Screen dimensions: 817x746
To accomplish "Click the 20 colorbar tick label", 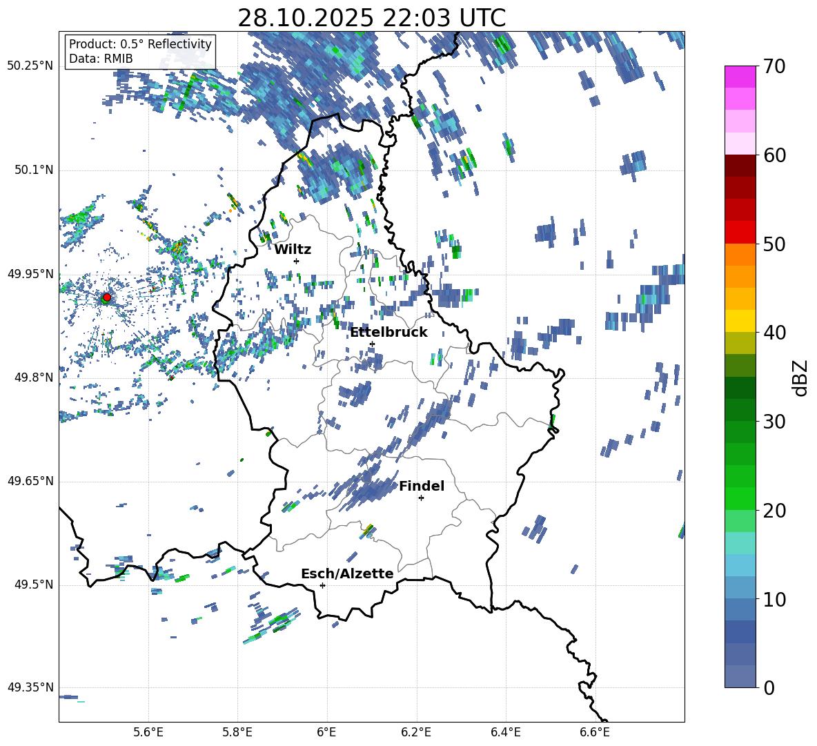I will (x=774, y=511).
